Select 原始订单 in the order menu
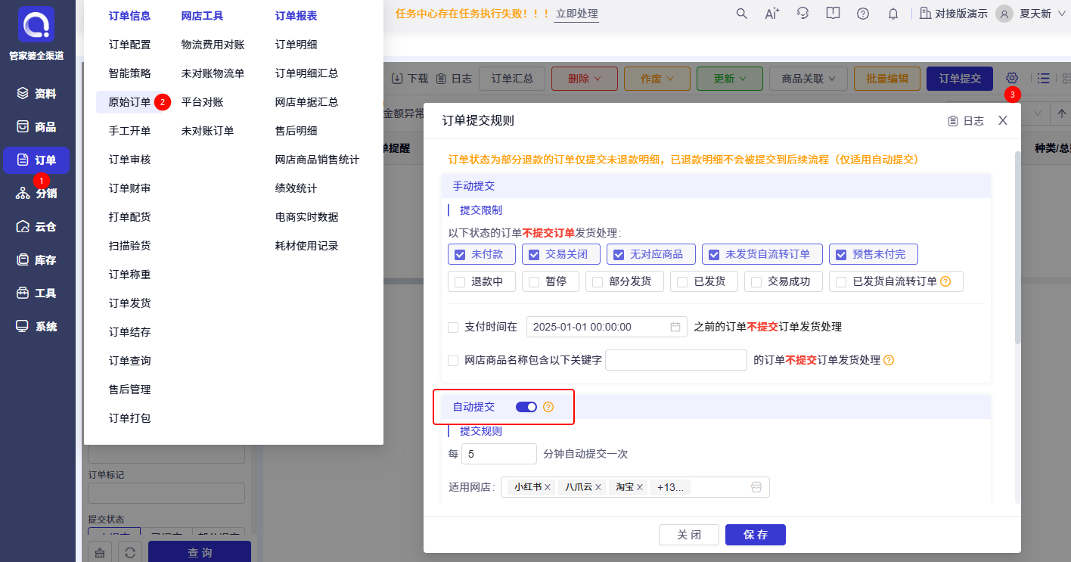The width and height of the screenshot is (1071, 562). 129,102
